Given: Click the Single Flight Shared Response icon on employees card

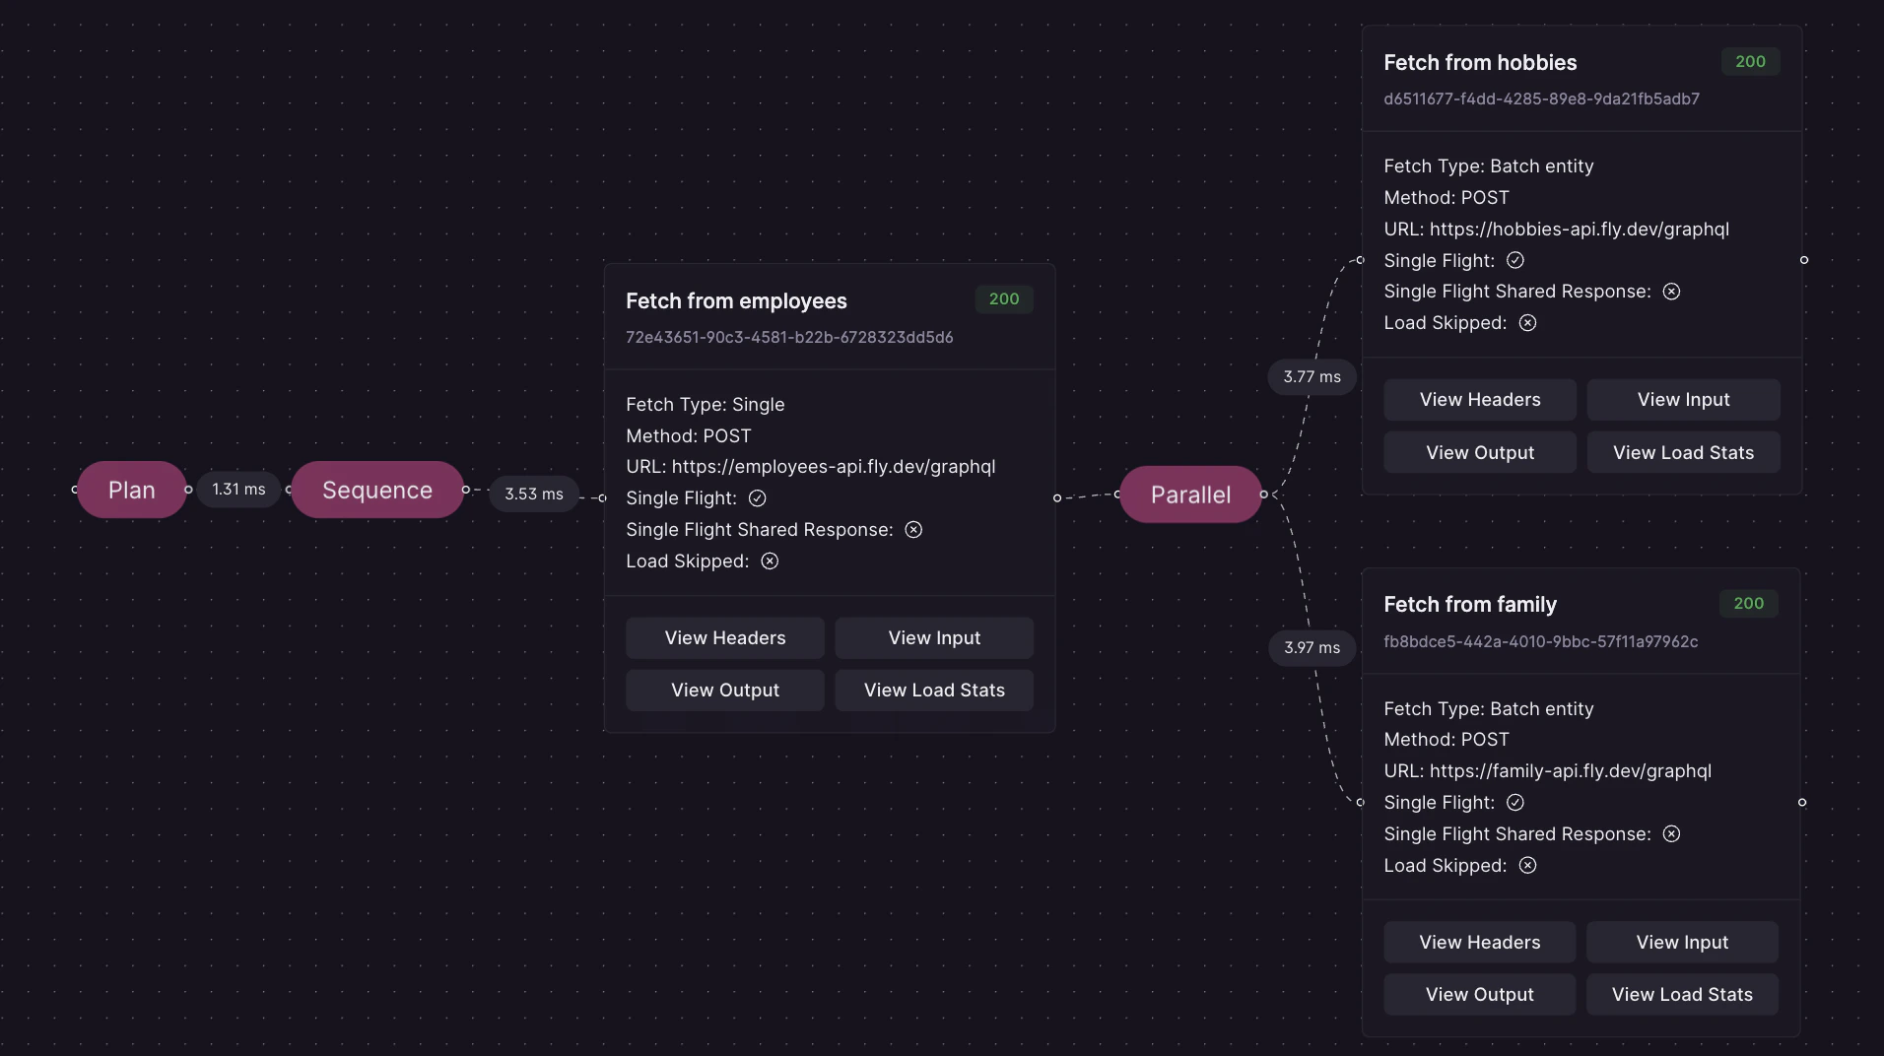Looking at the screenshot, I should tap(912, 529).
